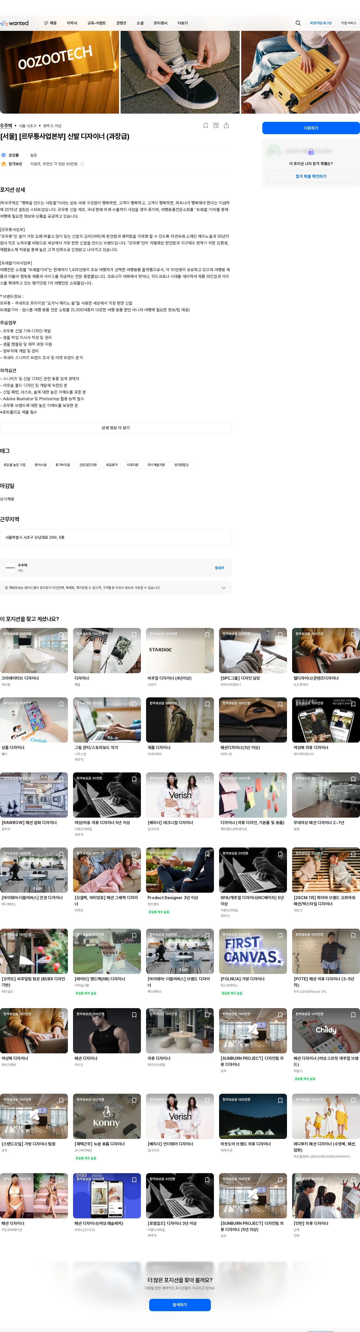Open the 더보기 menu in navigation

(183, 23)
